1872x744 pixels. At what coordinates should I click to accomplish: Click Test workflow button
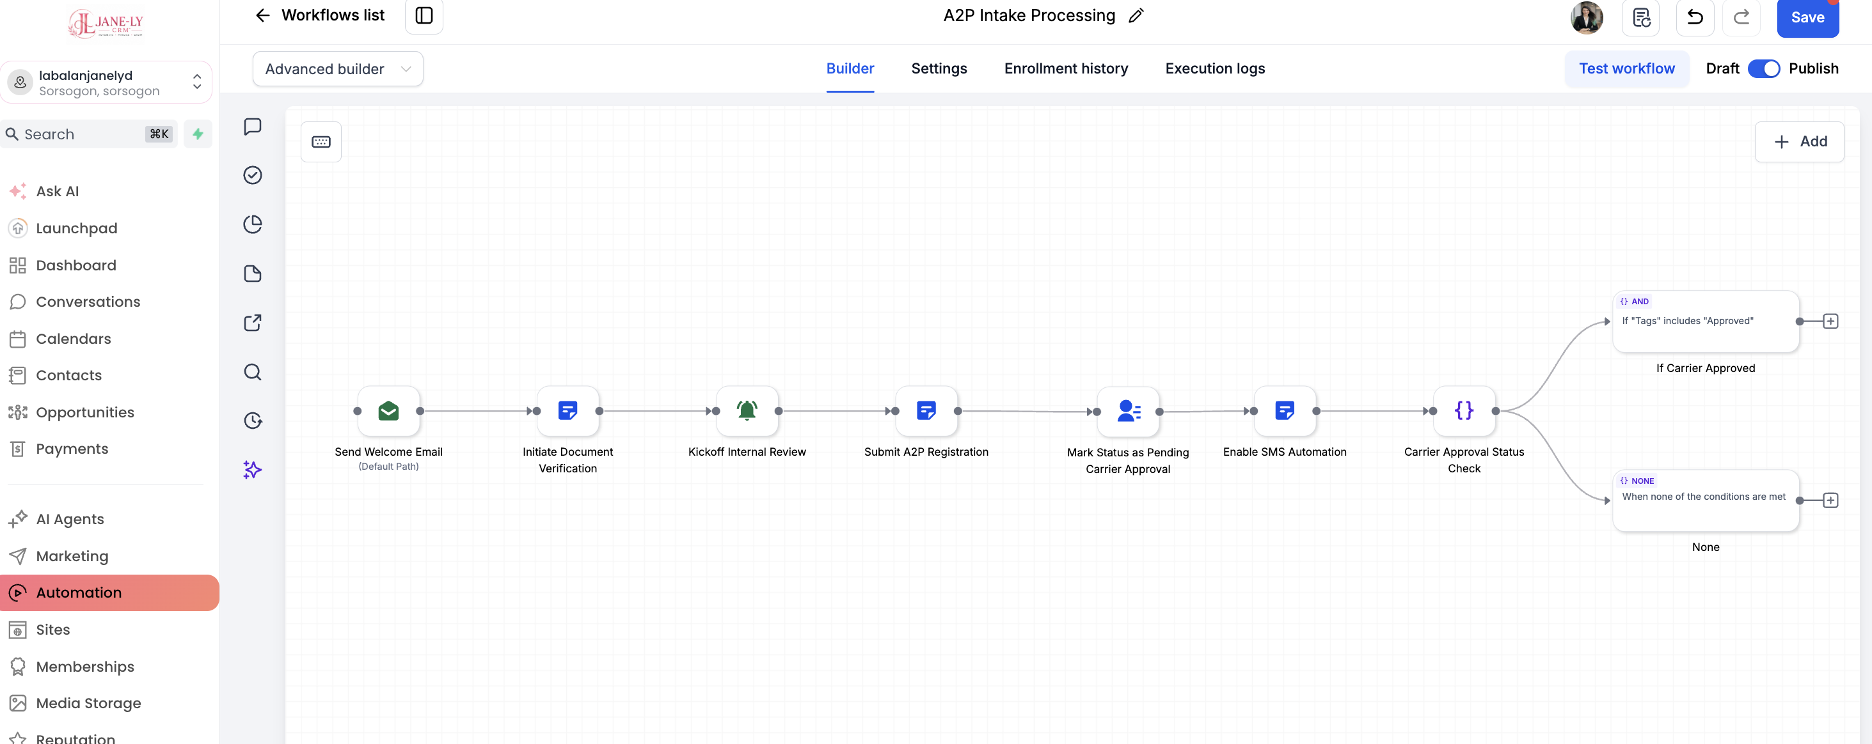(1626, 68)
